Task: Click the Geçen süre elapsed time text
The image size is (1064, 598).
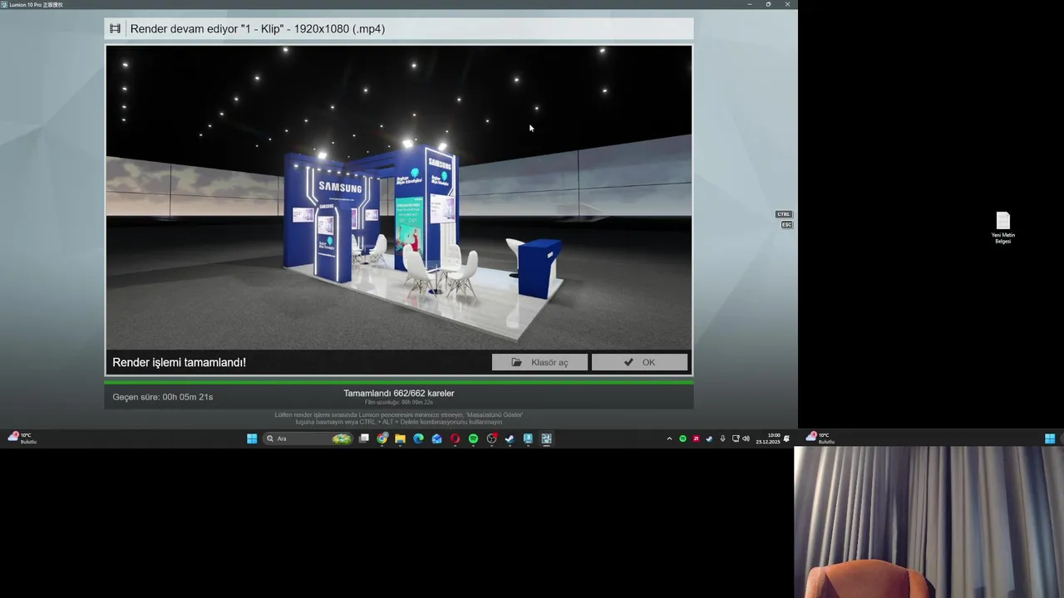Action: coord(163,397)
